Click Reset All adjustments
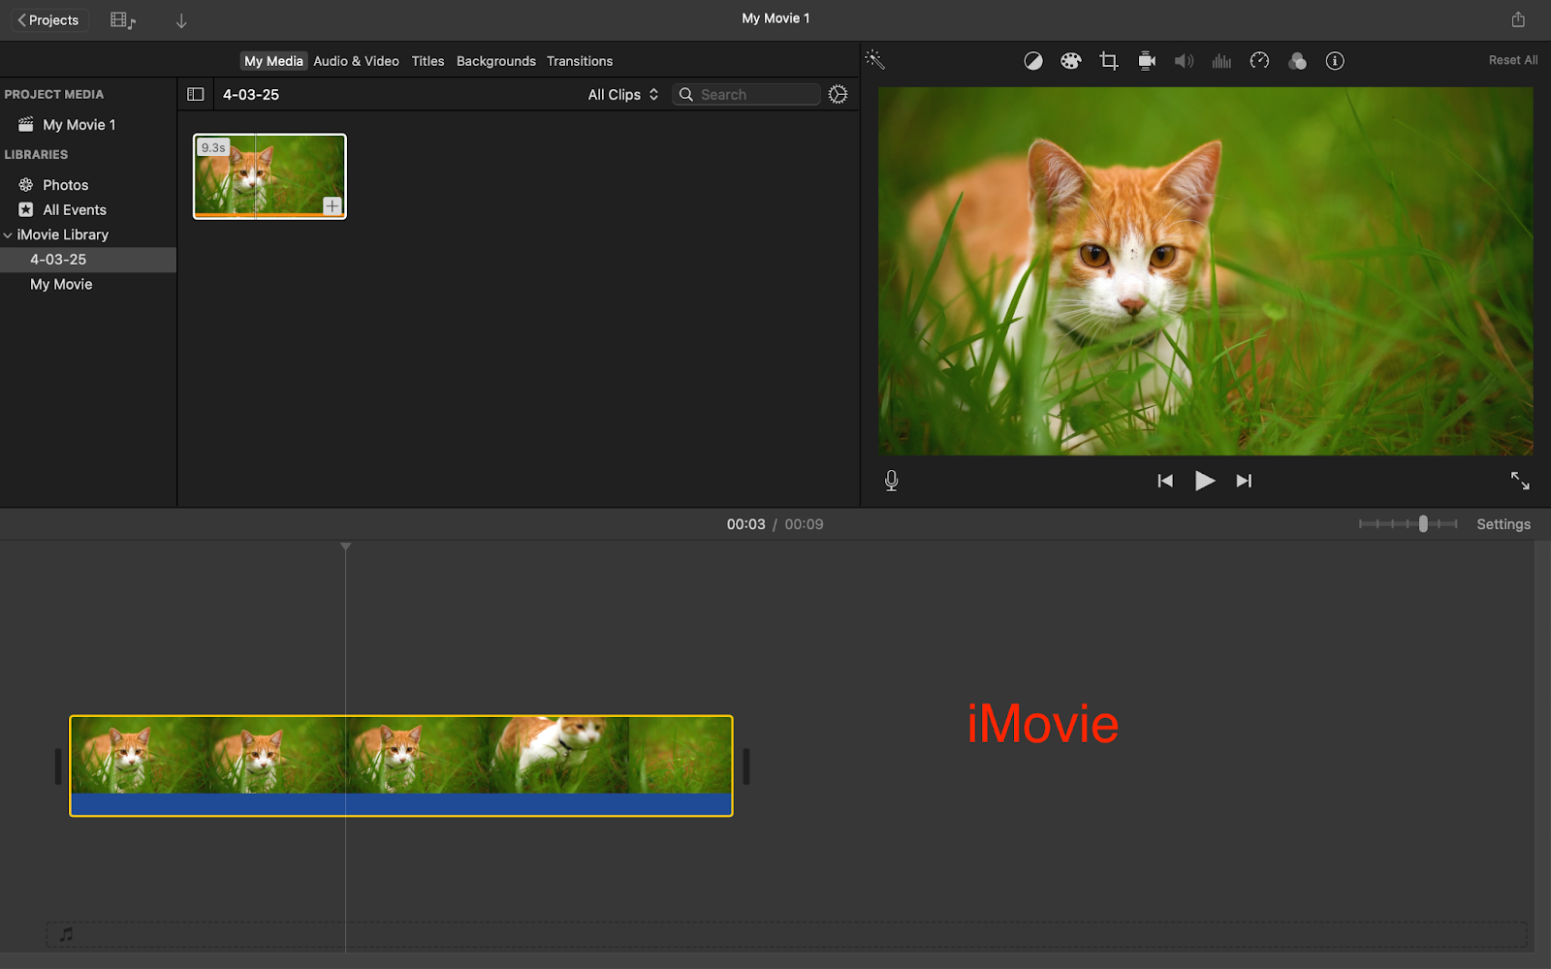 [x=1512, y=60]
